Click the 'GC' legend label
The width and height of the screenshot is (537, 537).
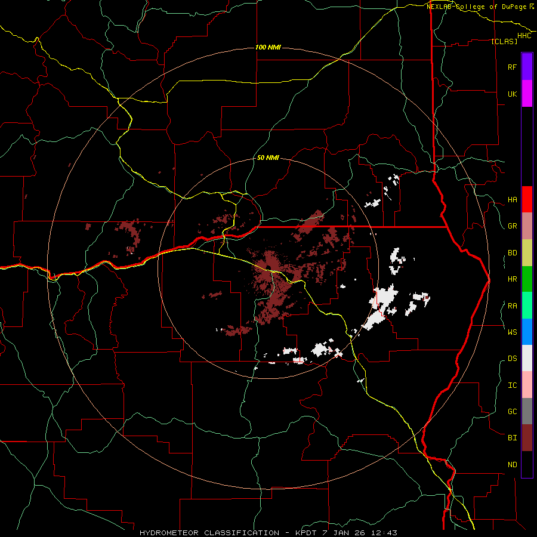coord(512,411)
